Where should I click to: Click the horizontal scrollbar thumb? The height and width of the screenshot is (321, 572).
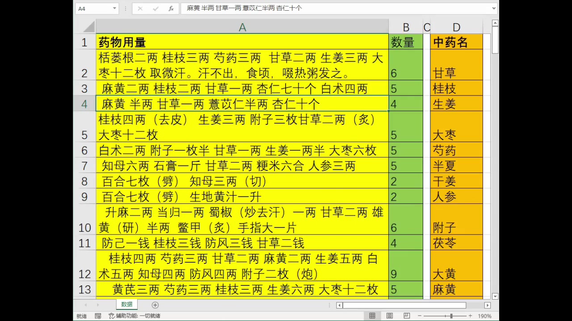pyautogui.click(x=404, y=305)
